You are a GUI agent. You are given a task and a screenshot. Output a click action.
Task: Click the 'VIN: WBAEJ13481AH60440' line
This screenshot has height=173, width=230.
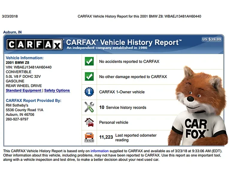click(29, 67)
